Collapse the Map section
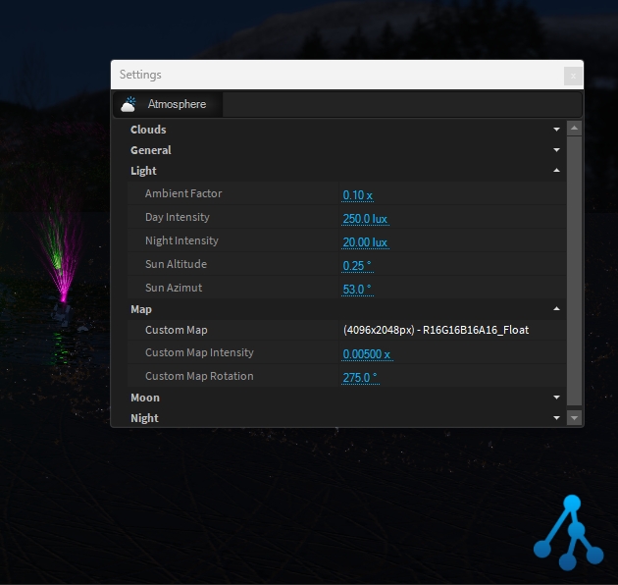618x585 pixels. 556,309
